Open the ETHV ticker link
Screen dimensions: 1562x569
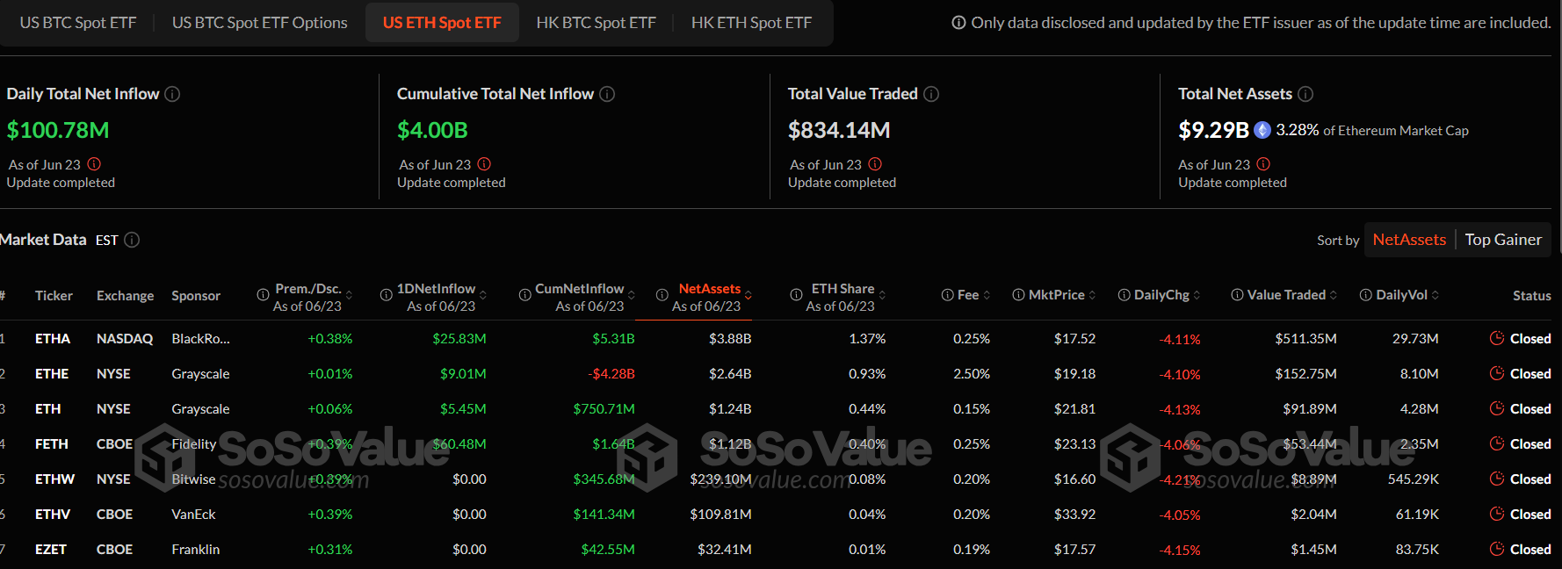[x=53, y=514]
